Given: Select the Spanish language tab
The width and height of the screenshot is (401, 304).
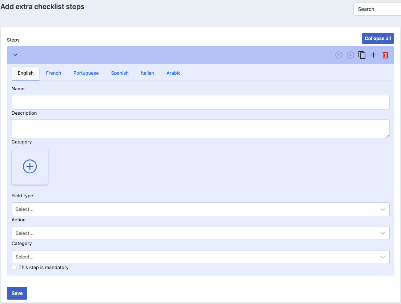Looking at the screenshot, I should [120, 73].
